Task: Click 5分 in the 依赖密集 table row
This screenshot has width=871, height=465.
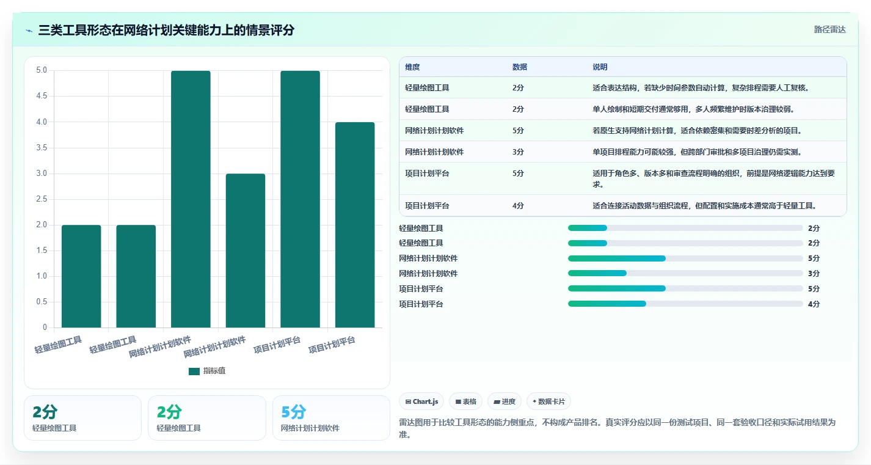Action: click(x=518, y=131)
